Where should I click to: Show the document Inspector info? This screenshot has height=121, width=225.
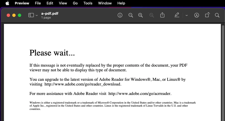(x=120, y=15)
